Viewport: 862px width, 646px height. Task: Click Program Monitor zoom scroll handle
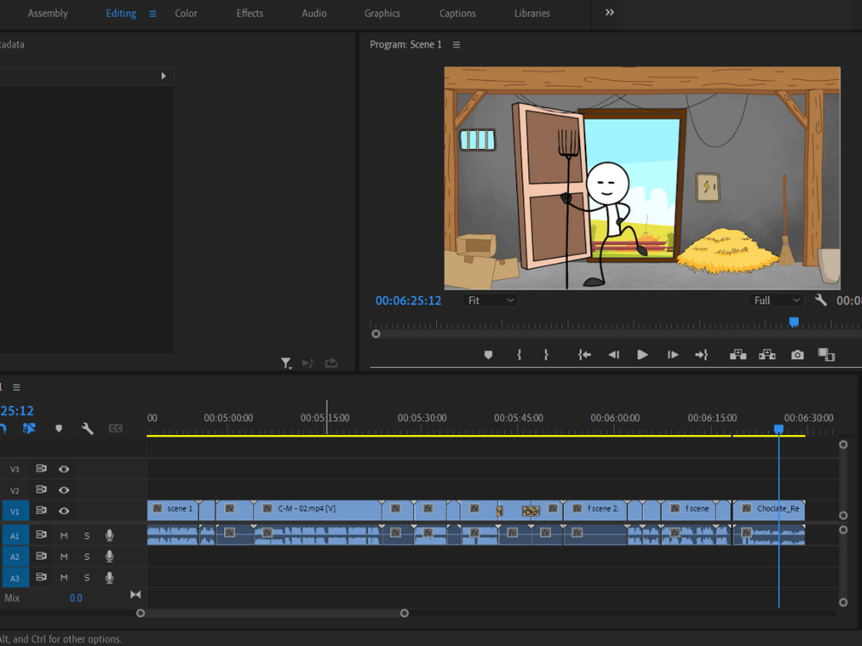click(x=376, y=334)
